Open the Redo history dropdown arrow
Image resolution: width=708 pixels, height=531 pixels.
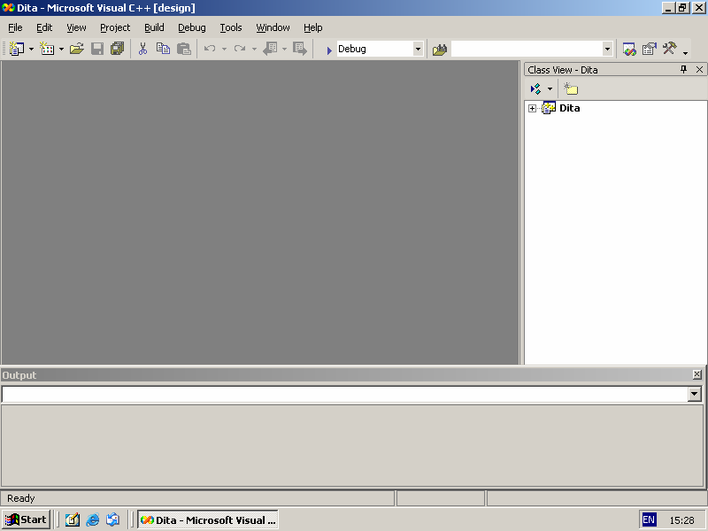click(x=254, y=49)
